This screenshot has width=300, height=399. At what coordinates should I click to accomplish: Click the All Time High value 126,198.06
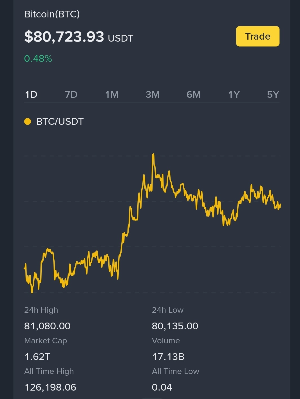(x=50, y=387)
